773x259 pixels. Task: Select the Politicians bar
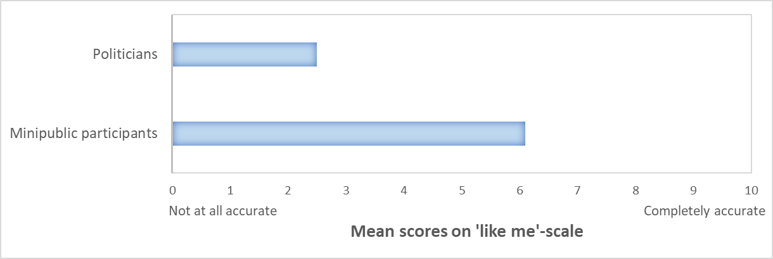[x=245, y=54]
